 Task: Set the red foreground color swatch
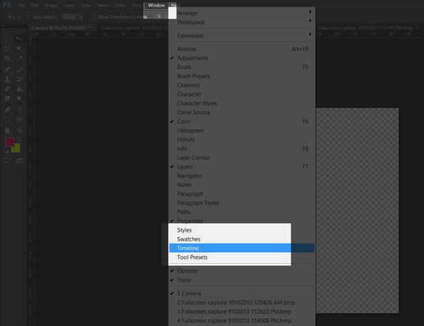[x=10, y=141]
